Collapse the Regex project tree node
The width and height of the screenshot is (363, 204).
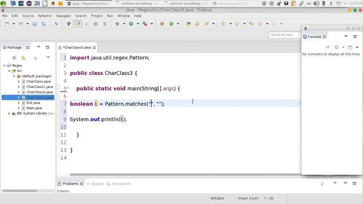tap(5, 66)
